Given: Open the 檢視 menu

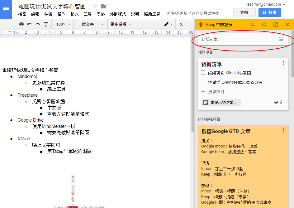Looking at the screenshot, I should point(48,14).
